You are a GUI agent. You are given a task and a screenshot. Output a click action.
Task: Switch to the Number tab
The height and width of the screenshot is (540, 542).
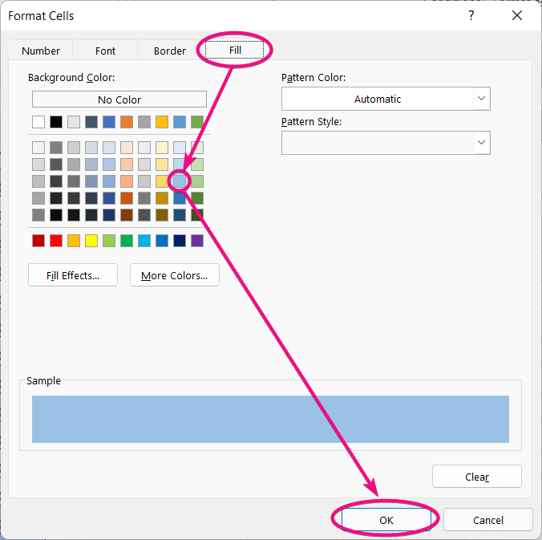(41, 51)
